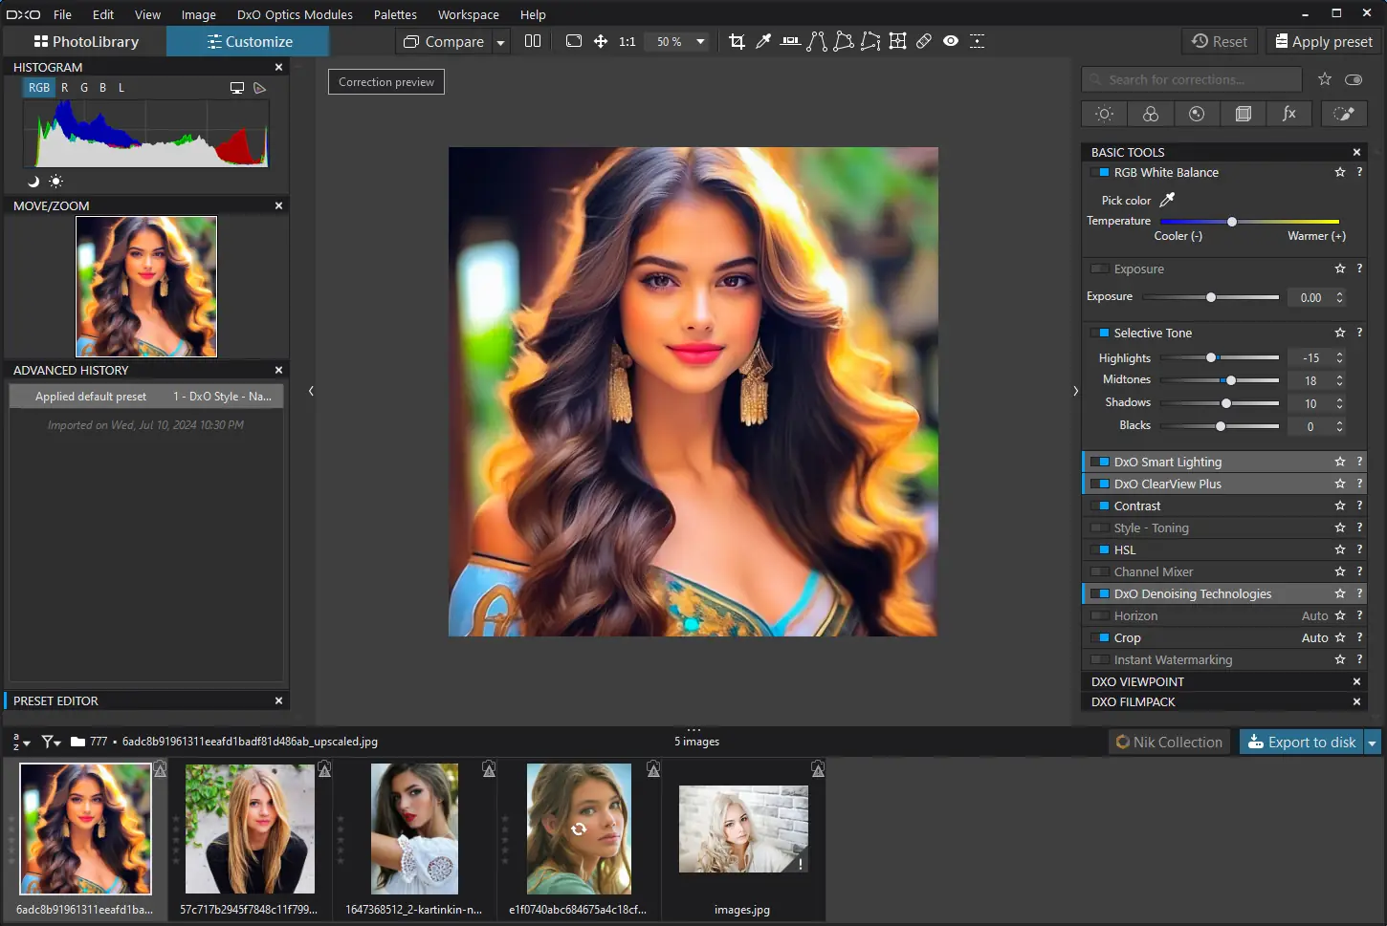Image resolution: width=1387 pixels, height=926 pixels.
Task: Click the Nik Collection button
Action: pyautogui.click(x=1168, y=743)
